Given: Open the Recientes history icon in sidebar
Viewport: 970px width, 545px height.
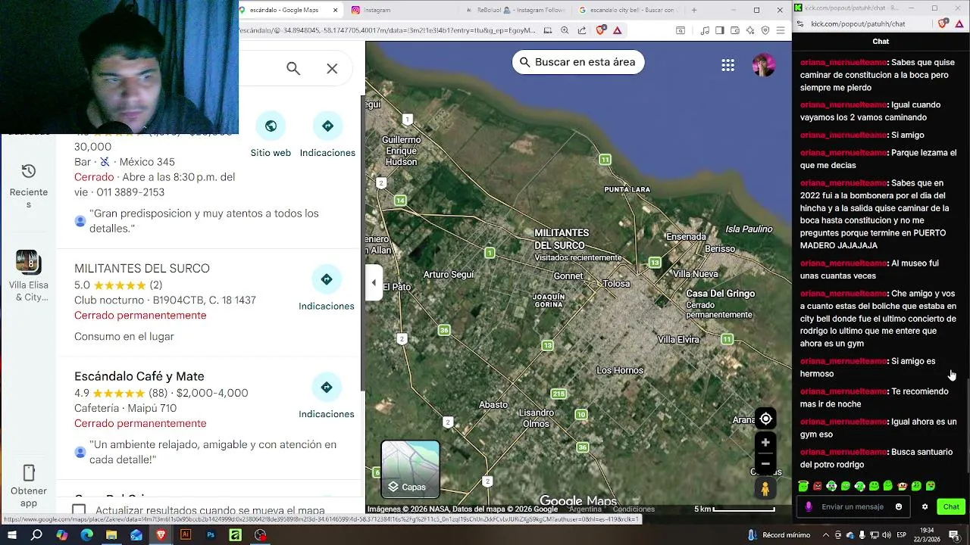Looking at the screenshot, I should pos(29,171).
